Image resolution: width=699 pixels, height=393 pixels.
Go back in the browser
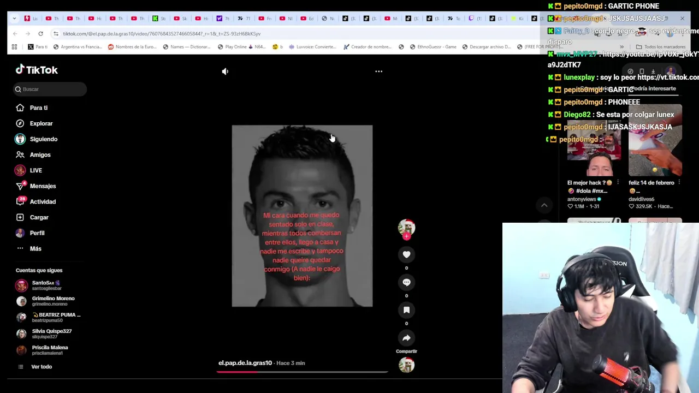[15, 34]
